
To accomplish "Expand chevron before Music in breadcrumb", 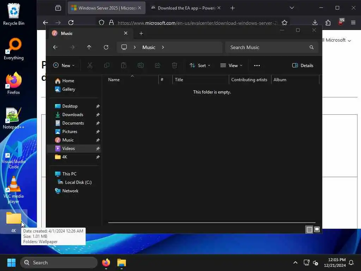I will 135,47.
